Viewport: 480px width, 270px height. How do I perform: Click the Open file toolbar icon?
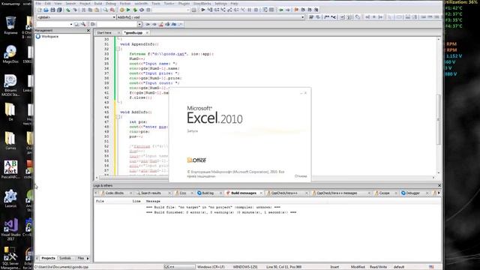[46, 10]
